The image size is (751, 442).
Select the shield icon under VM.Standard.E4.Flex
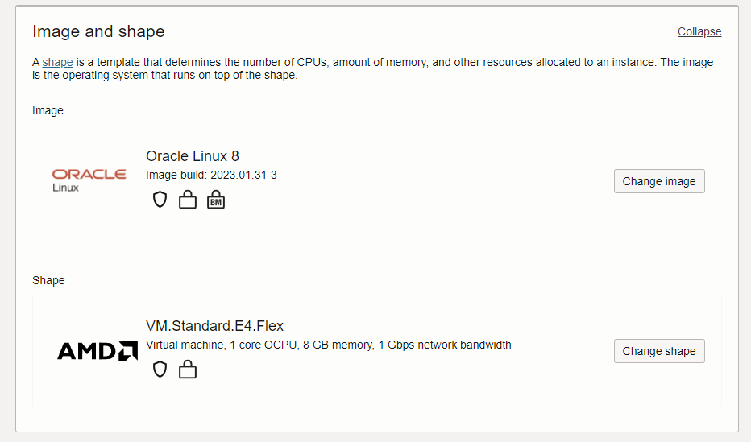tap(160, 370)
